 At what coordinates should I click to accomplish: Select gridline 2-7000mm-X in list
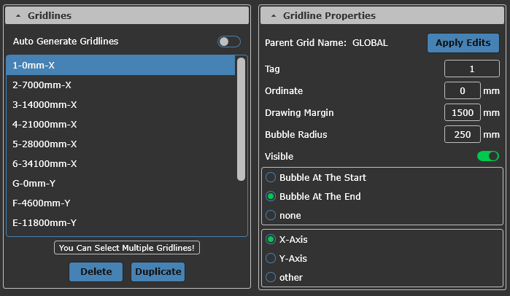pyautogui.click(x=117, y=85)
